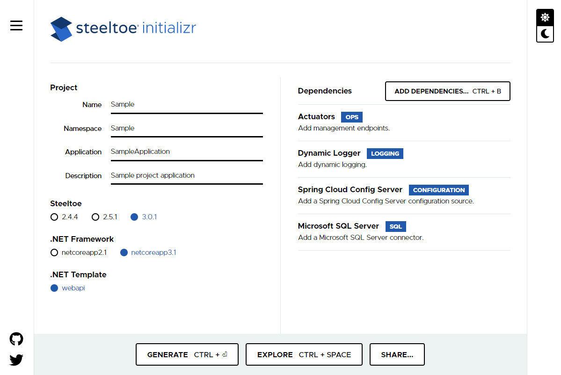Click the Project section heading
This screenshot has height=375, width=561.
pos(63,87)
